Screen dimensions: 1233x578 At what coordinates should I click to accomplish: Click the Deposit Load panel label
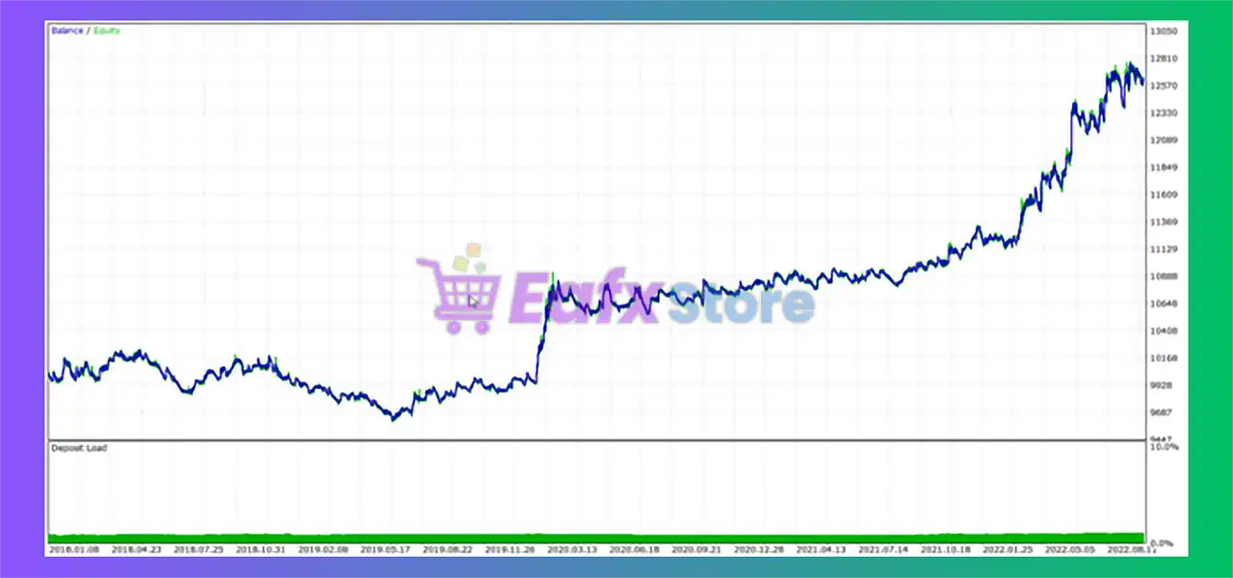[79, 448]
